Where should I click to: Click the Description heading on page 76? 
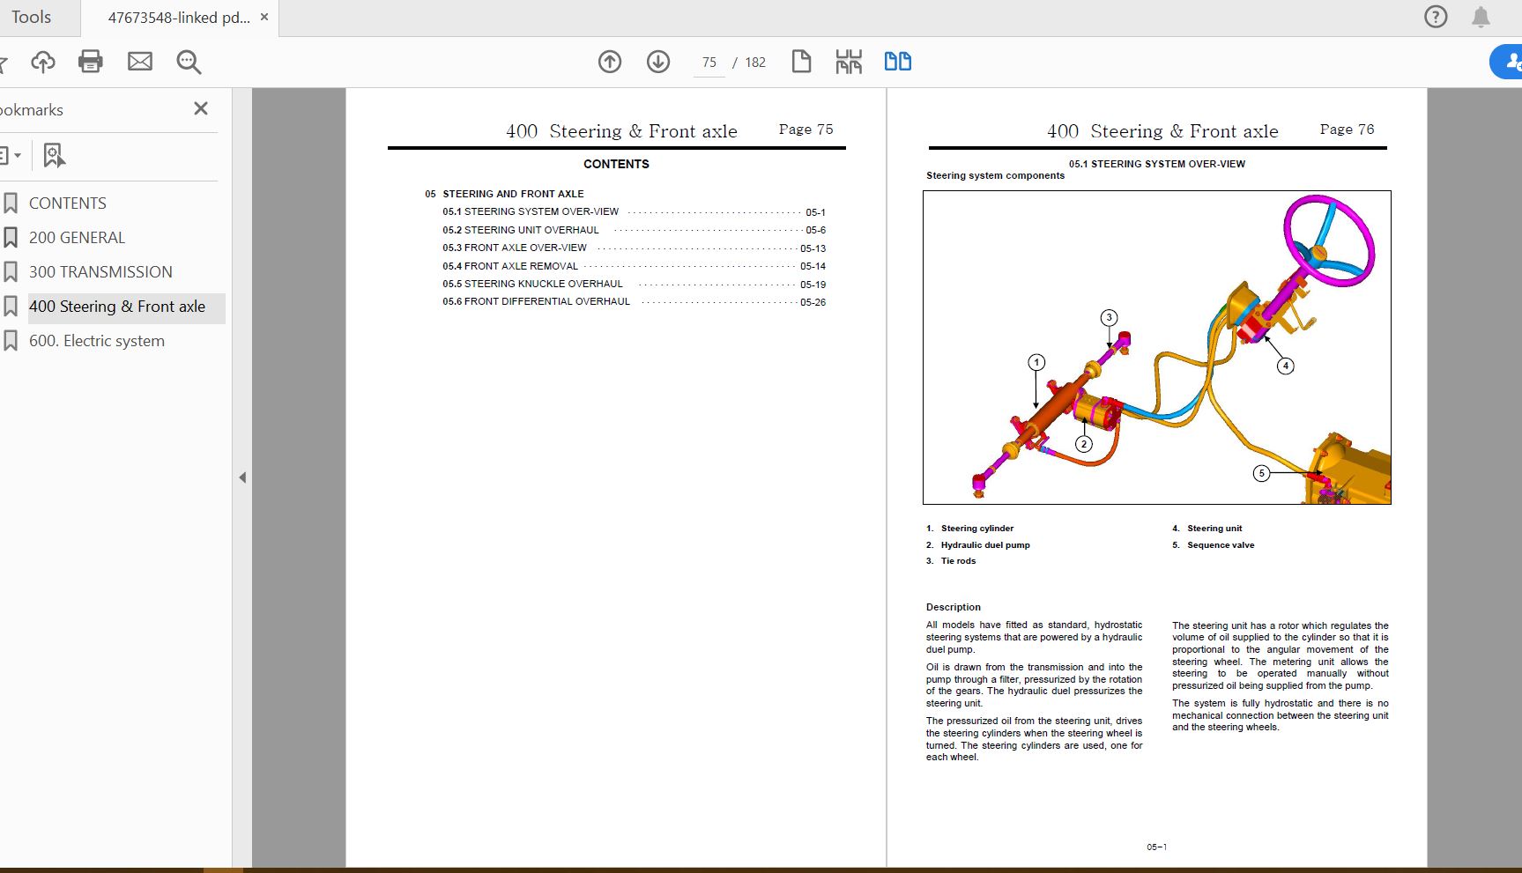tap(953, 607)
